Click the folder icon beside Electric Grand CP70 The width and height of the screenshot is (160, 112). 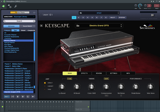pyautogui.click(x=78, y=26)
